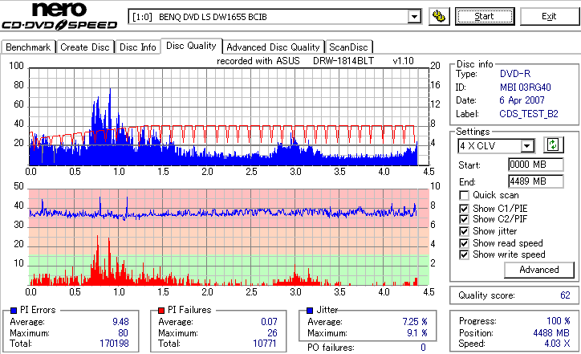Toggle Show C2/PIF checkbox
This screenshot has height=354, width=581.
(x=464, y=219)
